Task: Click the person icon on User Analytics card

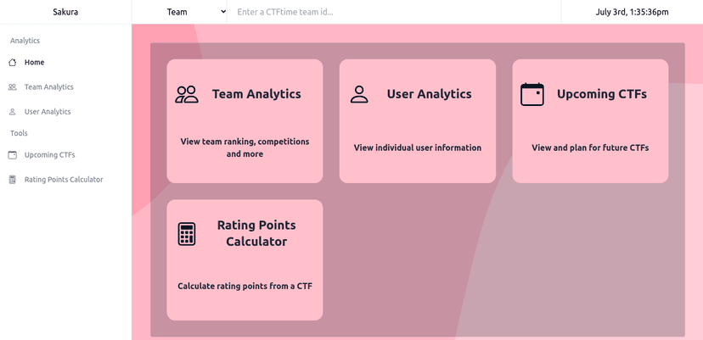Action: click(359, 94)
